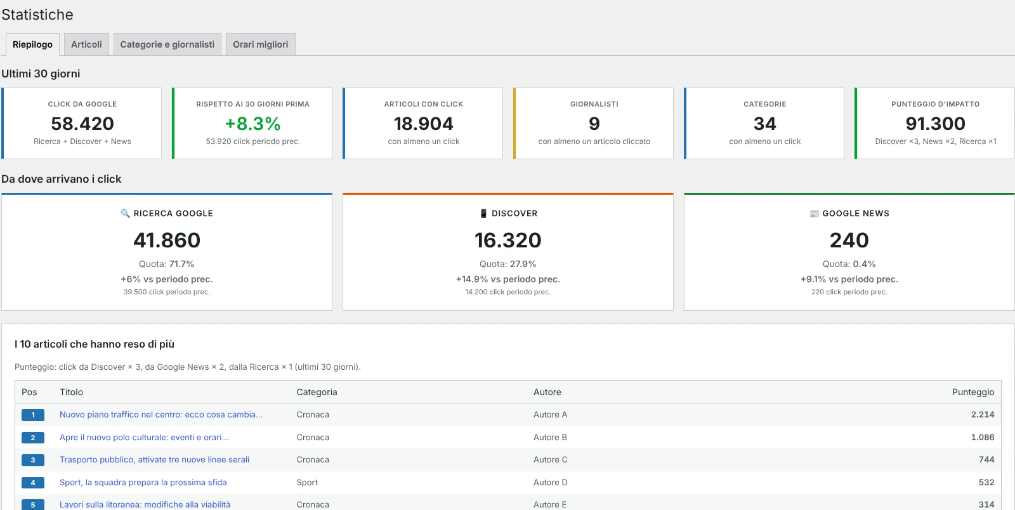Click the position badge number 3
The image size is (1015, 510).
point(33,460)
